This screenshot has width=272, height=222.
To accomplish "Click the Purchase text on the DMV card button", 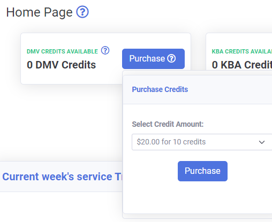I will tap(147, 58).
